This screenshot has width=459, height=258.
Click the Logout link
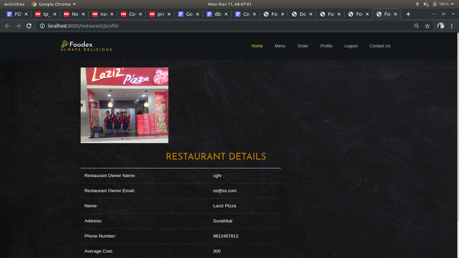pyautogui.click(x=351, y=46)
